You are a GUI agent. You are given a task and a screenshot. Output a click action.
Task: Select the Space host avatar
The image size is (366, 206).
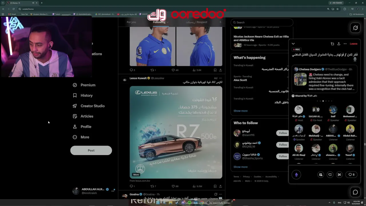click(x=299, y=110)
